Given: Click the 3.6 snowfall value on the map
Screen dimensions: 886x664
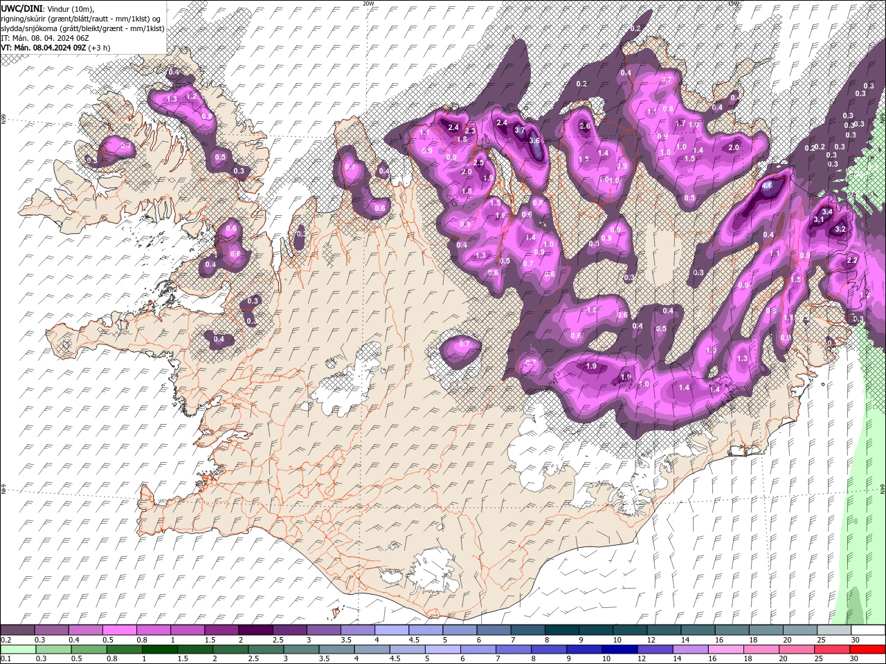Looking at the screenshot, I should pyautogui.click(x=534, y=140).
